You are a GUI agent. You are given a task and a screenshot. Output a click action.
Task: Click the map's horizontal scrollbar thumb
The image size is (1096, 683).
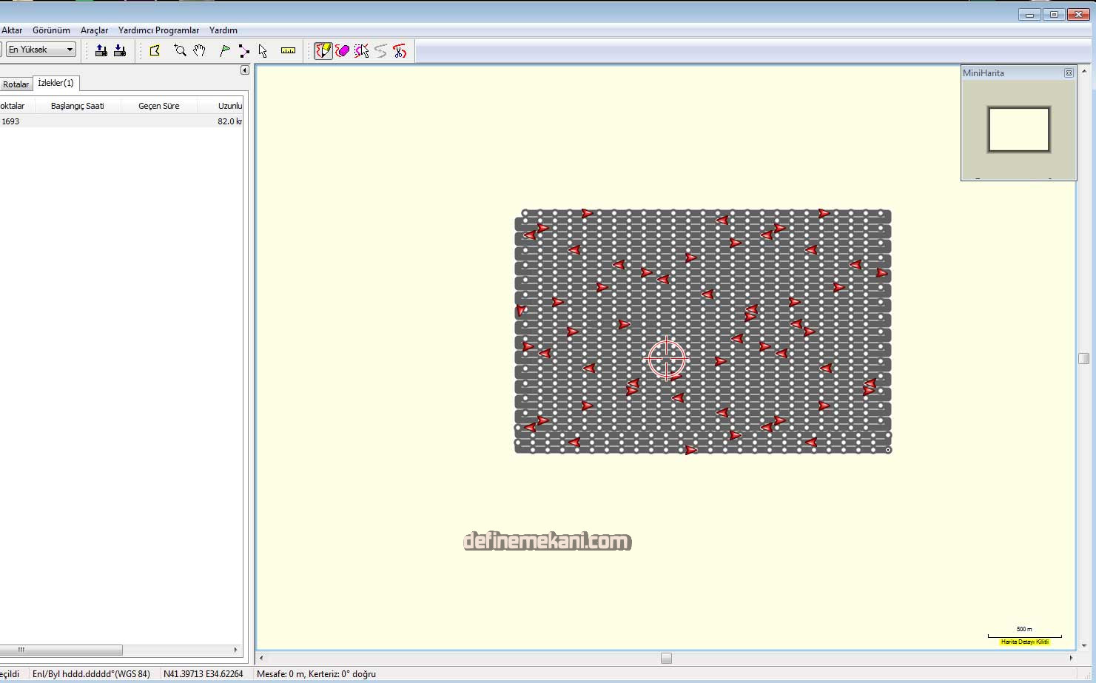click(x=666, y=658)
